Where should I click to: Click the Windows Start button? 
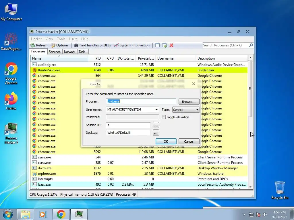pyautogui.click(x=8, y=214)
